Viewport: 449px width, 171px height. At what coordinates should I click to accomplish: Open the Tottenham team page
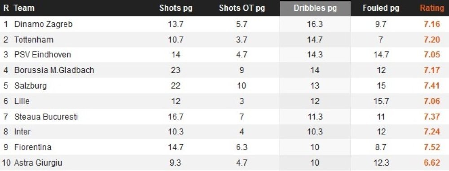tap(34, 39)
